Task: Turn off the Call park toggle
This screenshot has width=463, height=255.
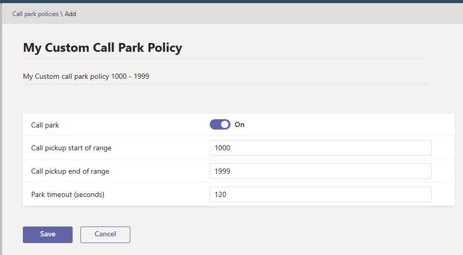Action: (x=220, y=124)
